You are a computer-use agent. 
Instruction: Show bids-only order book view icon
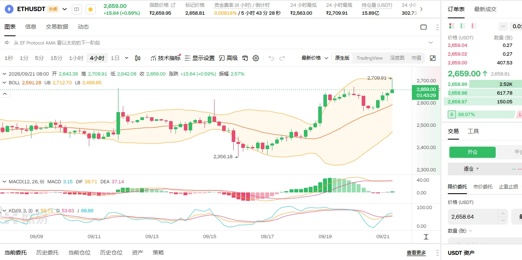(463, 26)
